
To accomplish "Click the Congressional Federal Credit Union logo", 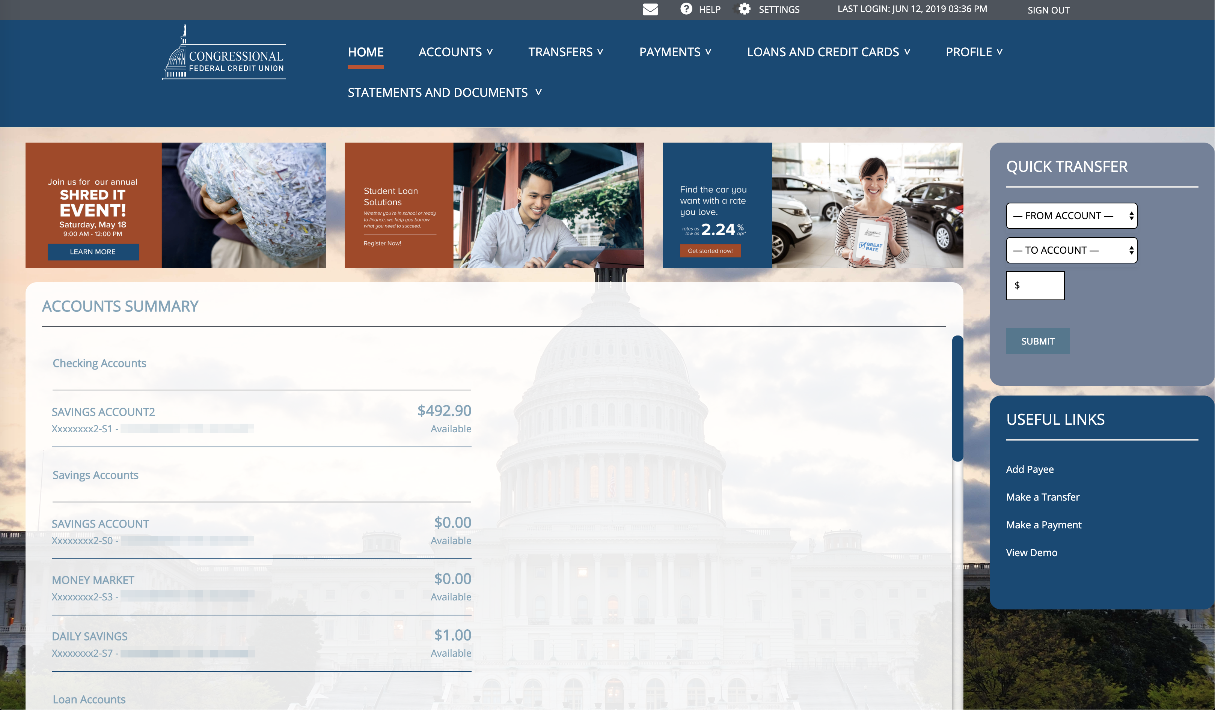I will [224, 53].
